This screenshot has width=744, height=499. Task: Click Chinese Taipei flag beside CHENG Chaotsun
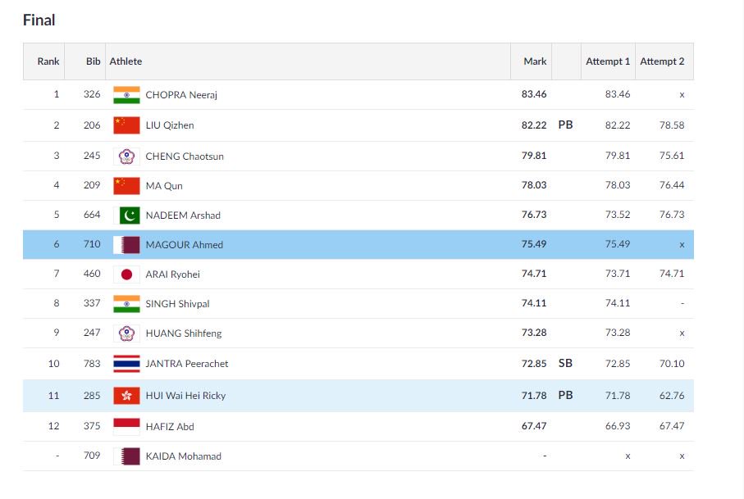coord(126,156)
